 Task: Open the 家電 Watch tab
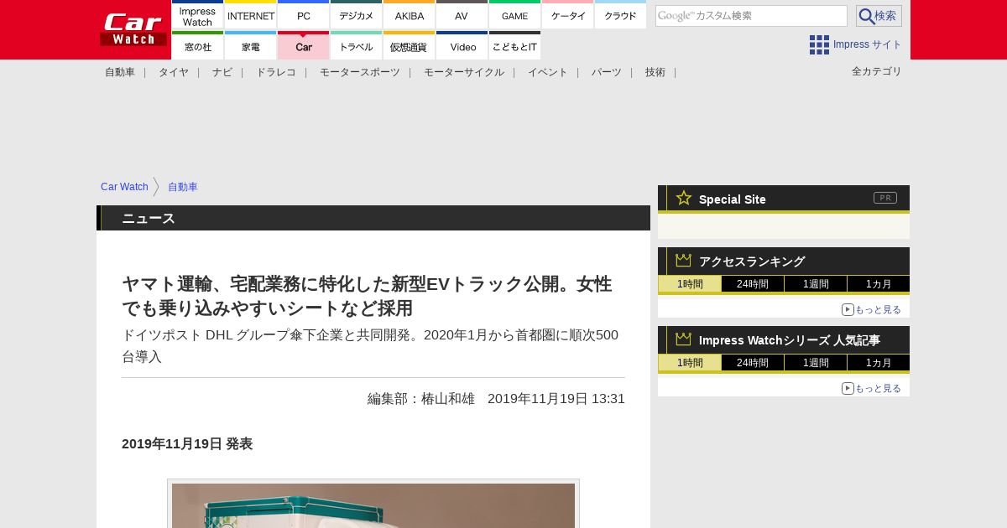(251, 46)
